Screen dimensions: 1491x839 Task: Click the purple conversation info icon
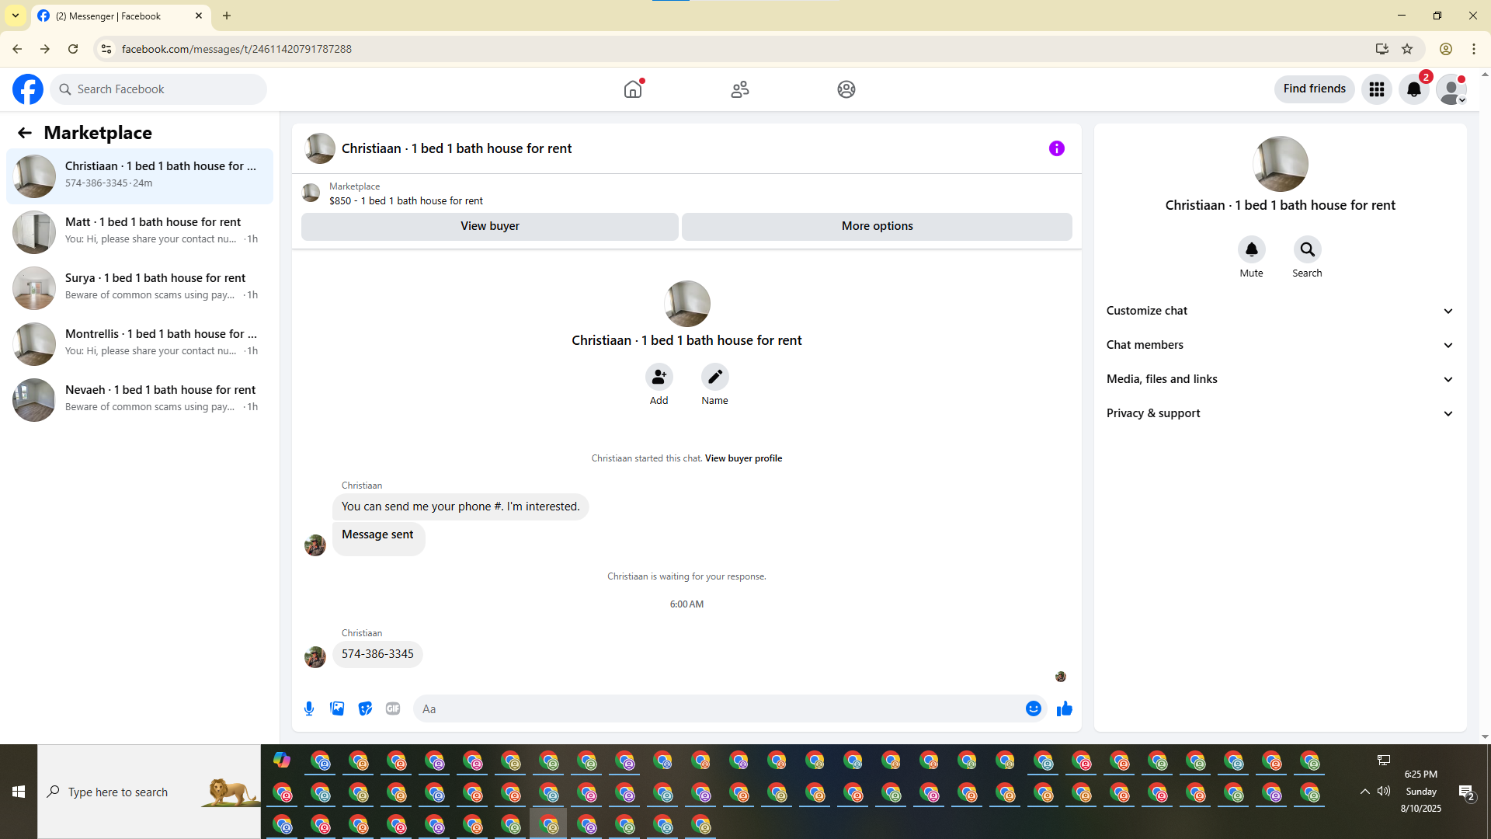click(x=1056, y=148)
